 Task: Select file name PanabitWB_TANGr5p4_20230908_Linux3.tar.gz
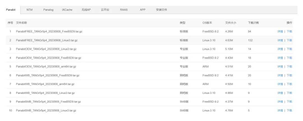pos(45,93)
